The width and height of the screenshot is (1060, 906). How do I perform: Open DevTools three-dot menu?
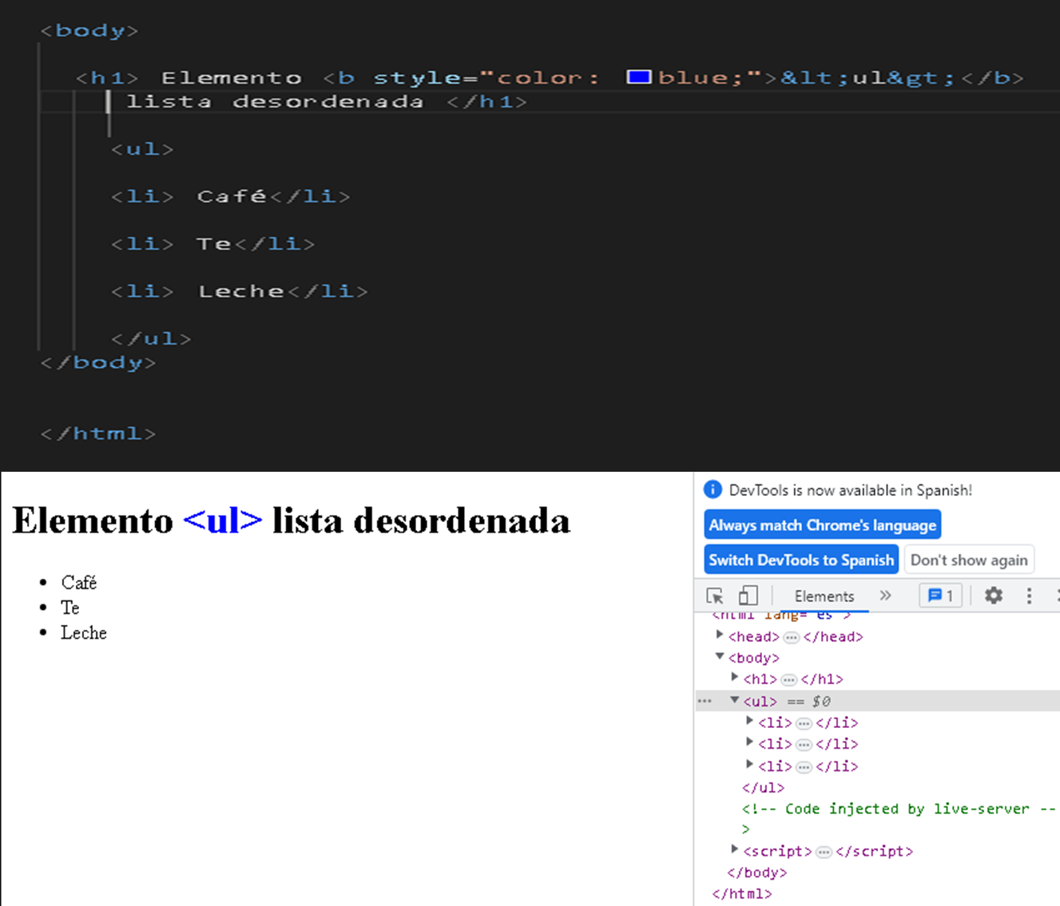pos(1029,595)
